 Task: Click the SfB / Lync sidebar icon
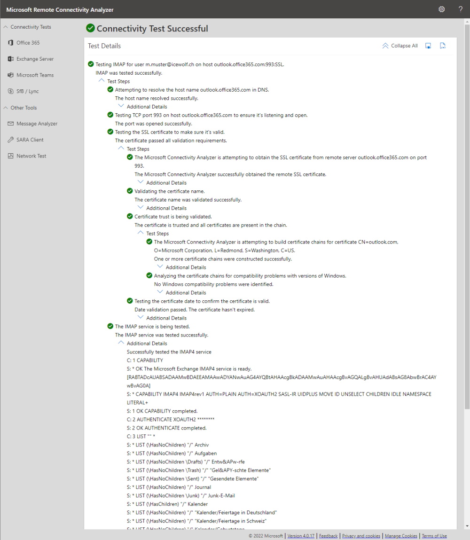11,91
